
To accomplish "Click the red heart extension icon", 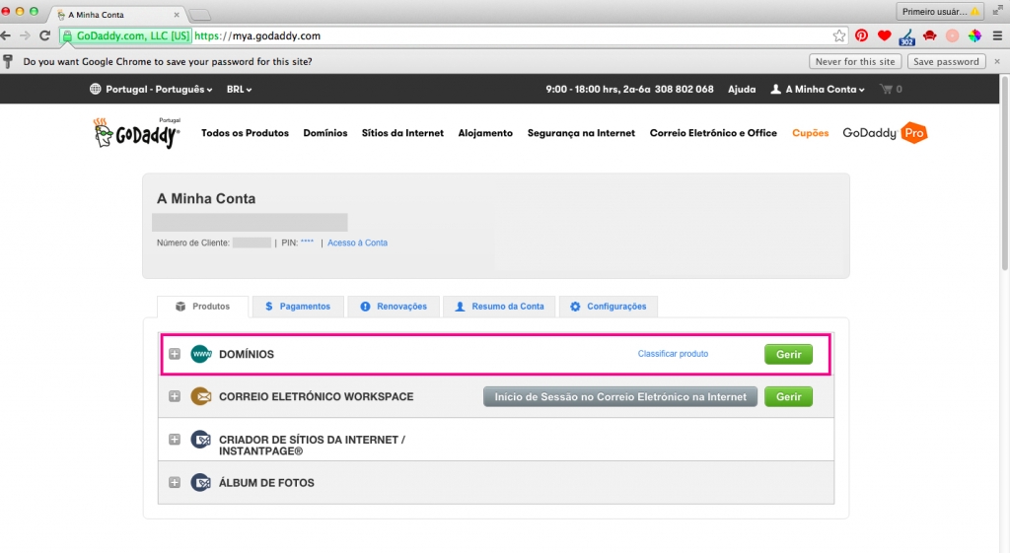I will coord(885,36).
